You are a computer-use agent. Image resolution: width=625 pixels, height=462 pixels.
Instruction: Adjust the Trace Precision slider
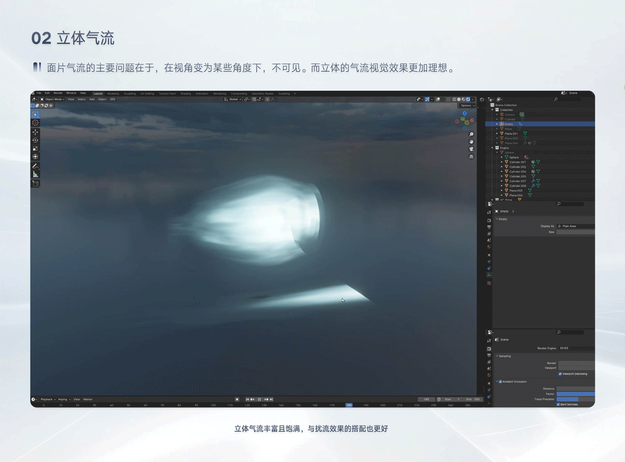coord(576,399)
